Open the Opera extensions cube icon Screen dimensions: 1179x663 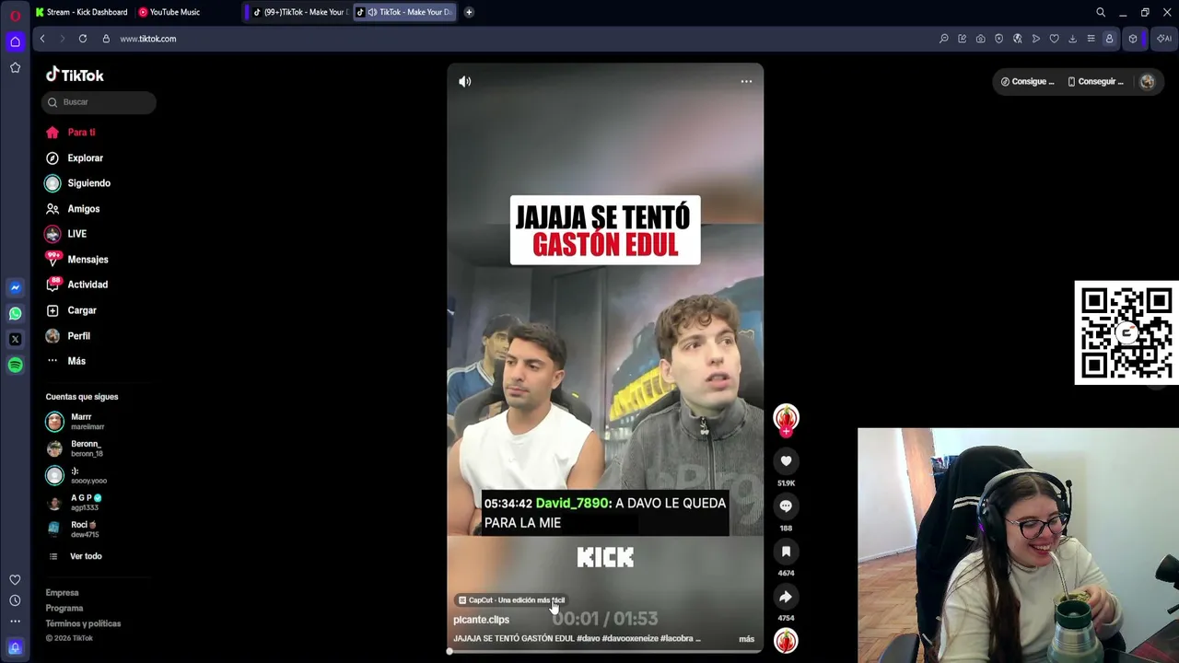(x=1133, y=39)
